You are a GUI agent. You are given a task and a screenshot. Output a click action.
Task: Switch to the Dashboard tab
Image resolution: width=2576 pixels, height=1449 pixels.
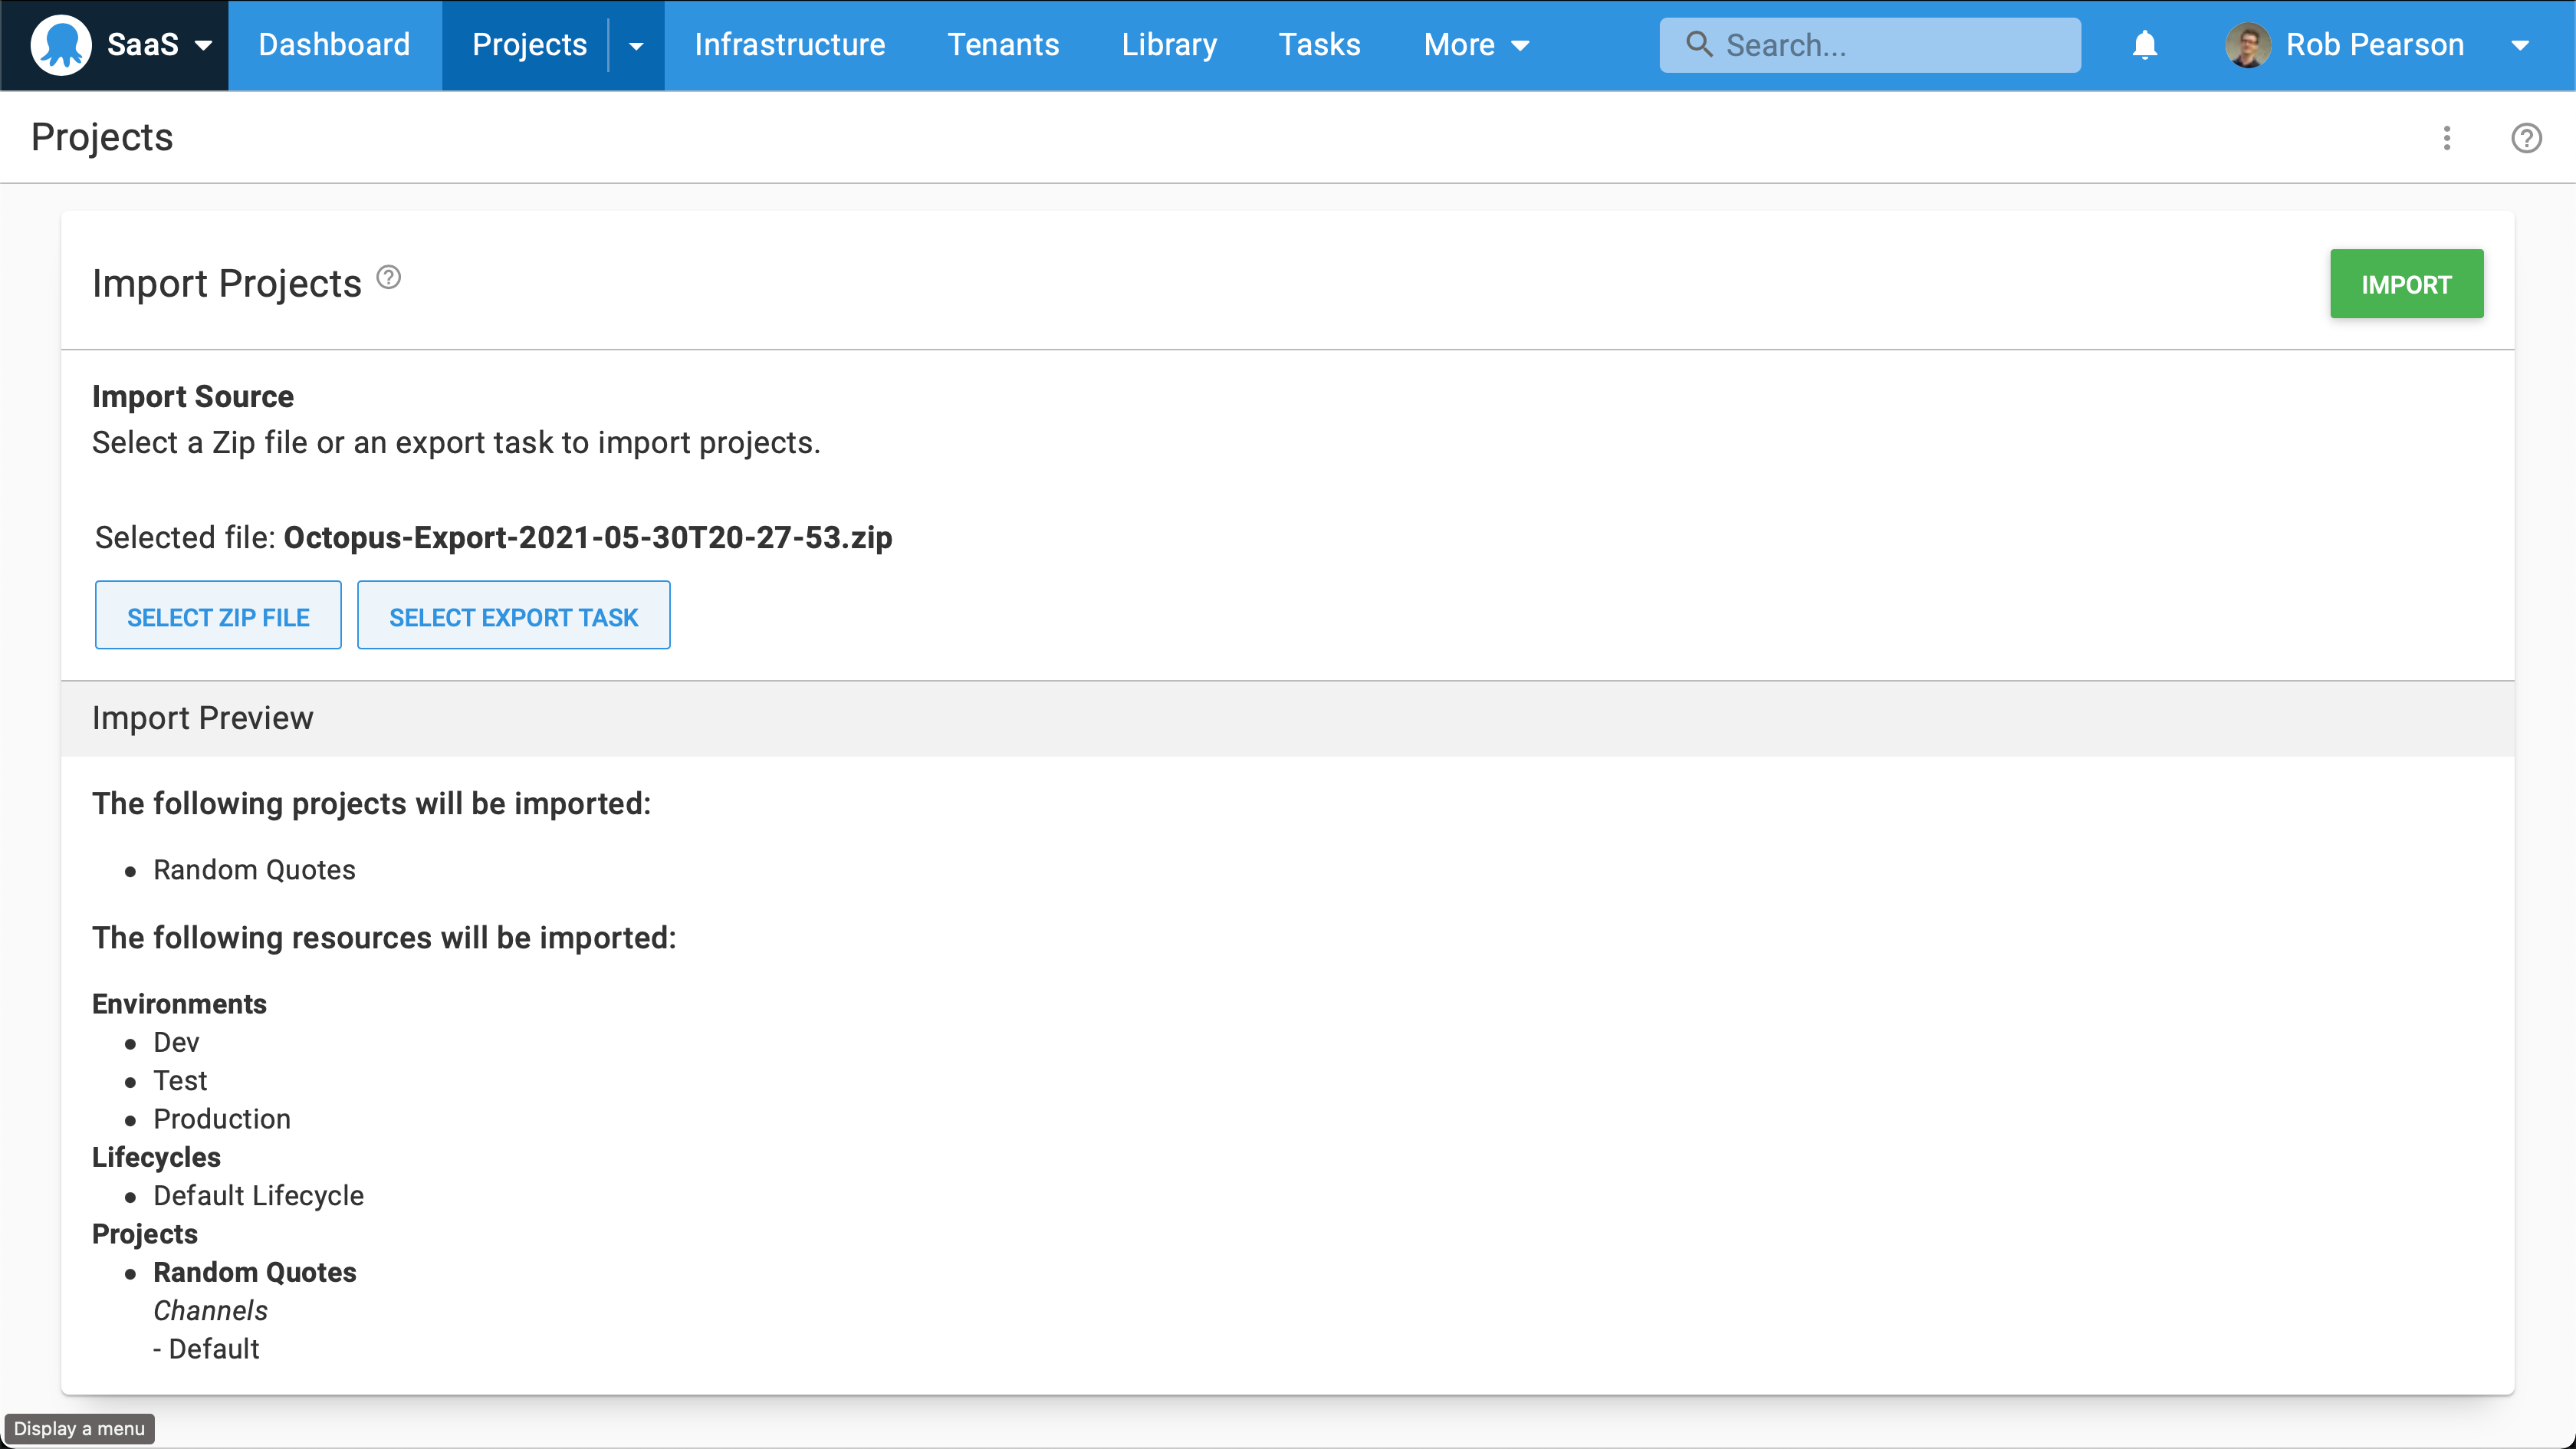334,44
